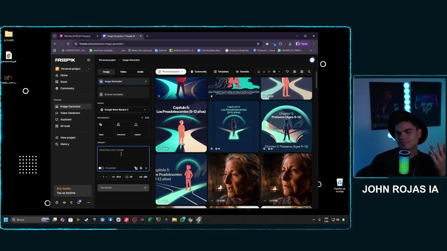Open the Personal project gallery filter dropdown
The width and height of the screenshot is (447, 251).
(x=171, y=72)
